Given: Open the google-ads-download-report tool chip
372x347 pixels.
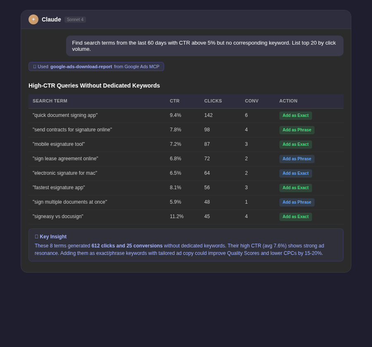Looking at the screenshot, I should click(96, 67).
